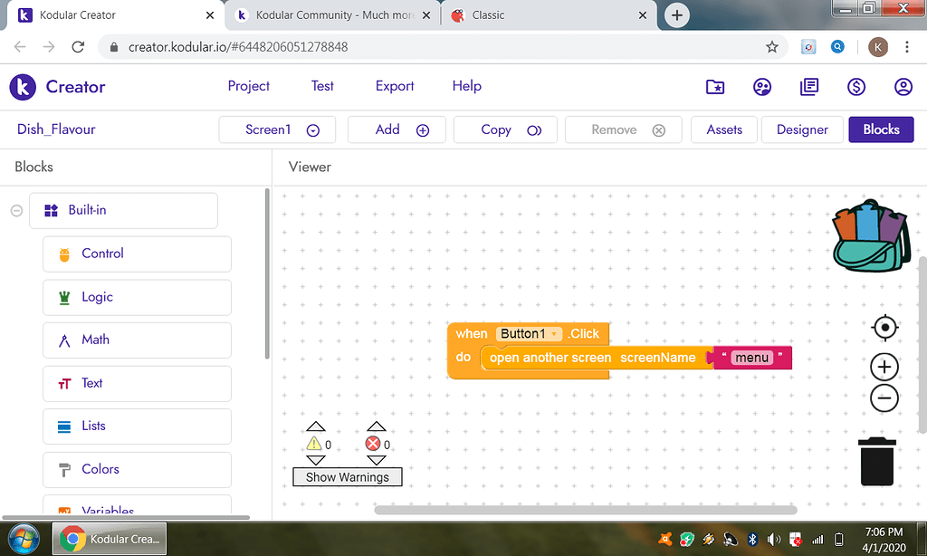Open the Kodular community support icon
927x556 pixels.
click(761, 87)
